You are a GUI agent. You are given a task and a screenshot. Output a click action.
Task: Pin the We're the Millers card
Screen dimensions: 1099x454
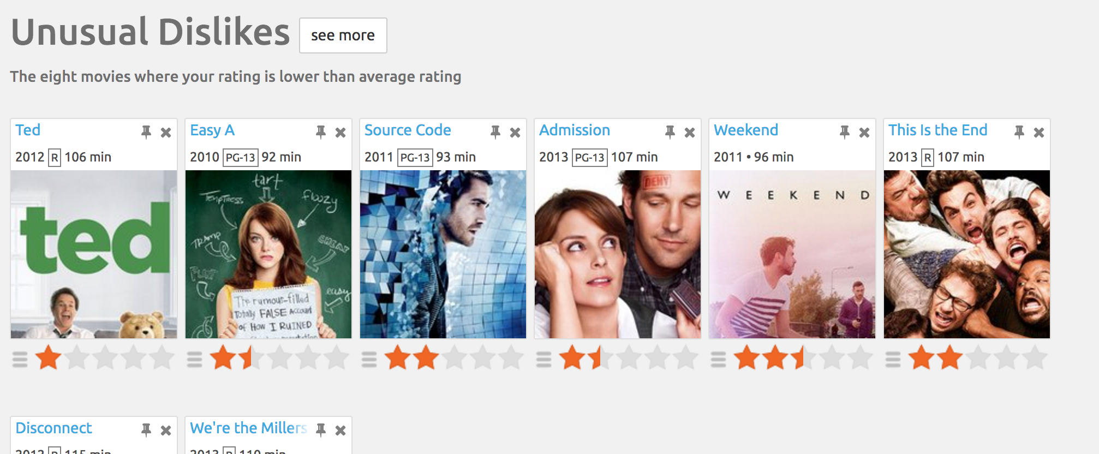pos(321,429)
